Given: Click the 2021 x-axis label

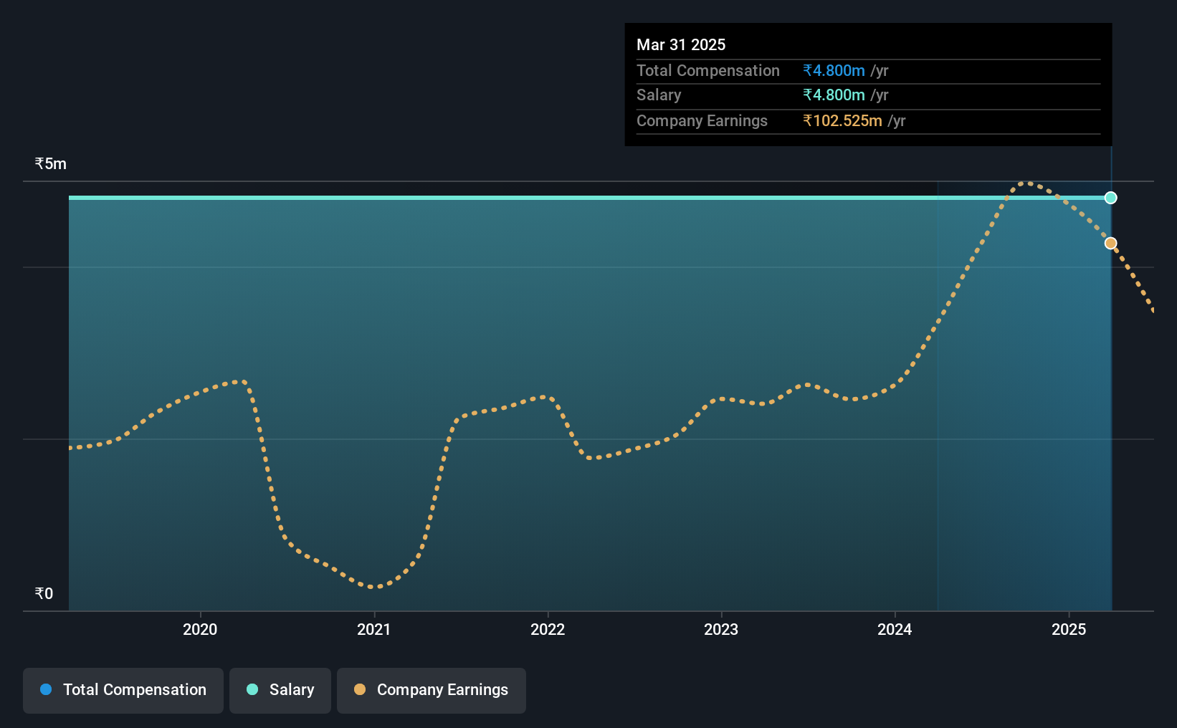Looking at the screenshot, I should [x=374, y=629].
